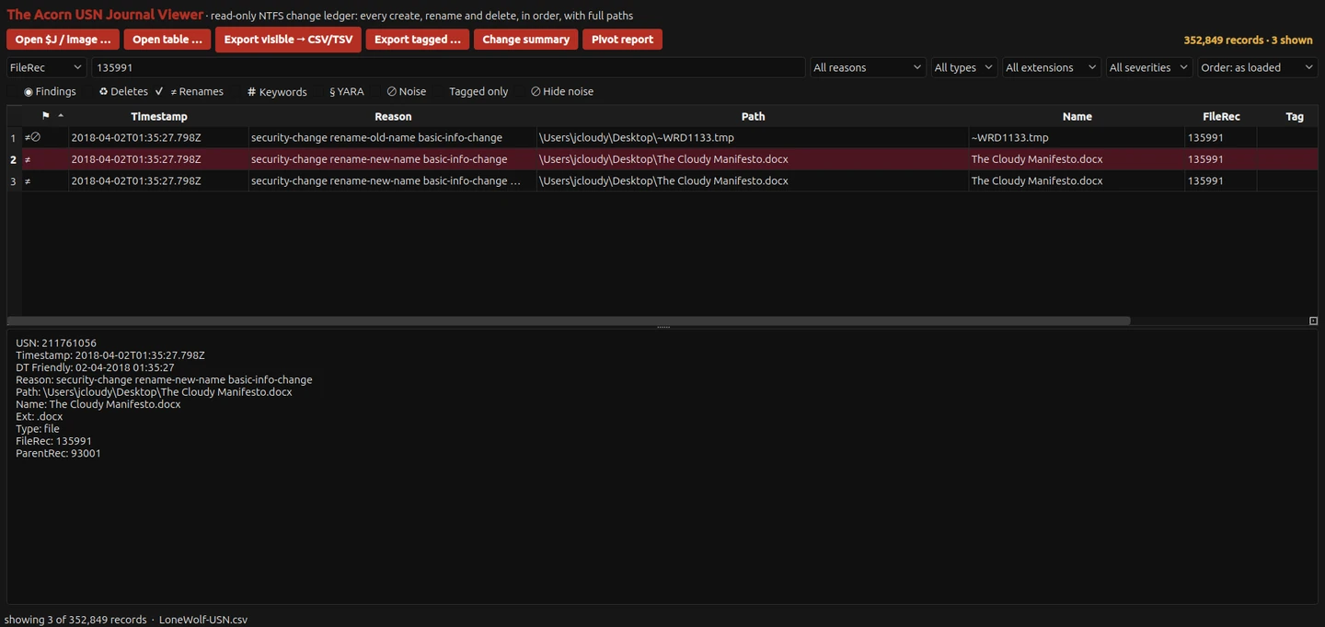This screenshot has width=1325, height=627.
Task: Sort by the Reason column header
Action: point(393,116)
